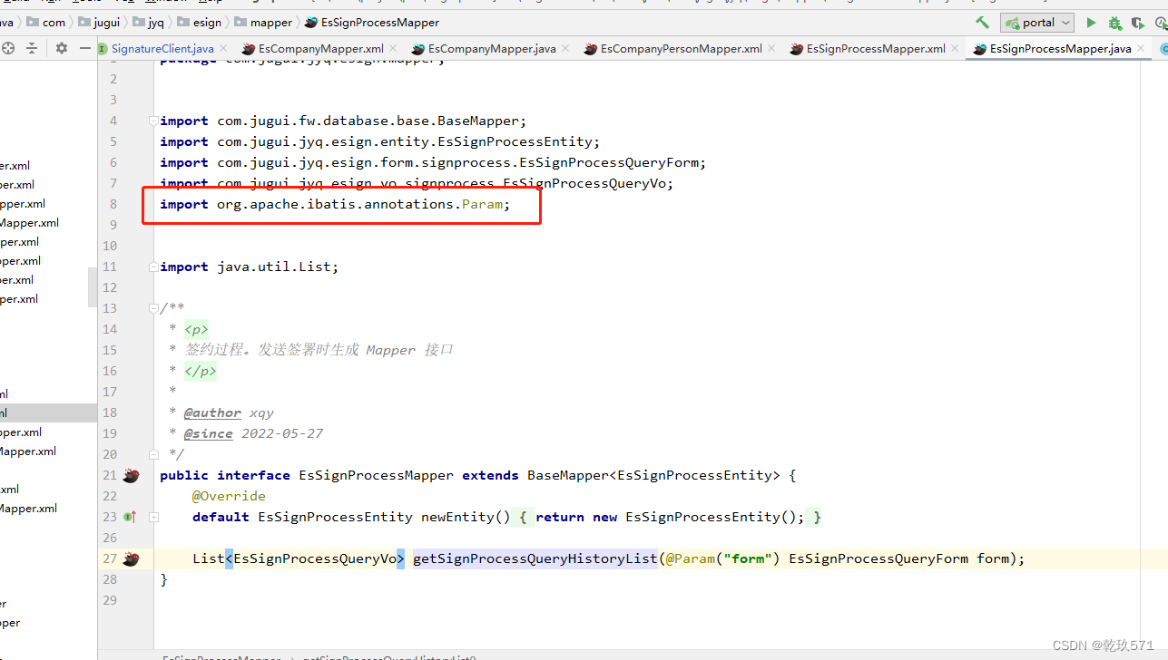The width and height of the screenshot is (1168, 660).
Task: Click the Collapse All icon in Project panel
Action: click(x=32, y=48)
